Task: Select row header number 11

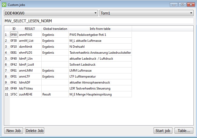Action: pos(7,94)
